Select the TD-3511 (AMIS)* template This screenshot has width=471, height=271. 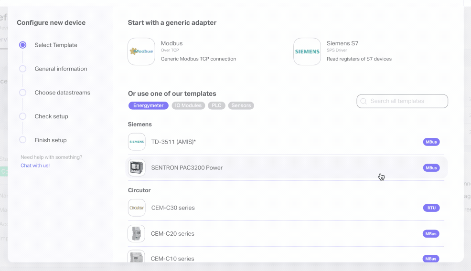pos(286,142)
